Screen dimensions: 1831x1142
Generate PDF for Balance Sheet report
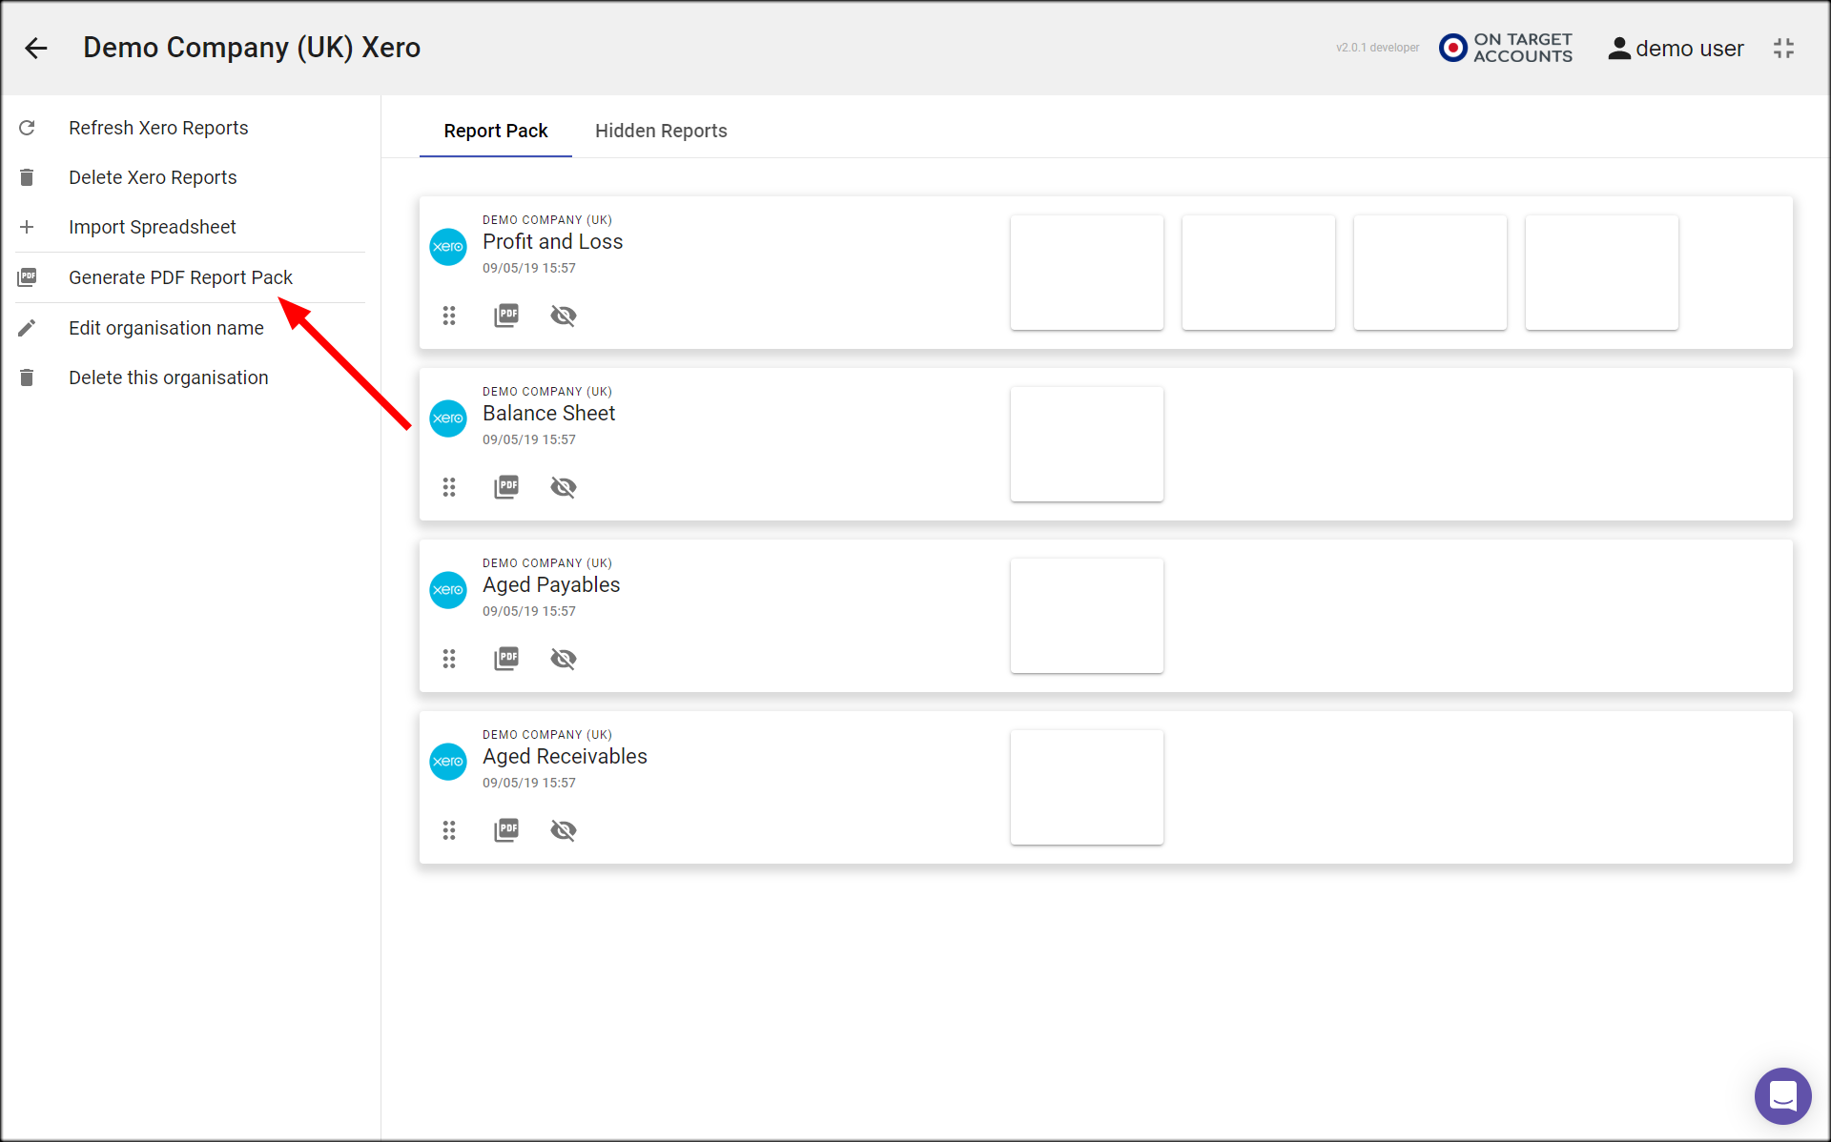point(506,487)
